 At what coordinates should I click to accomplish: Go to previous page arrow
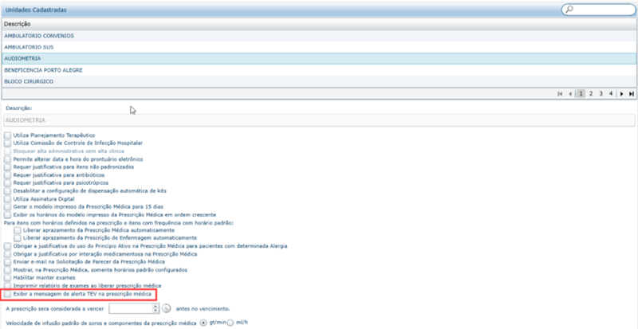pos(570,93)
